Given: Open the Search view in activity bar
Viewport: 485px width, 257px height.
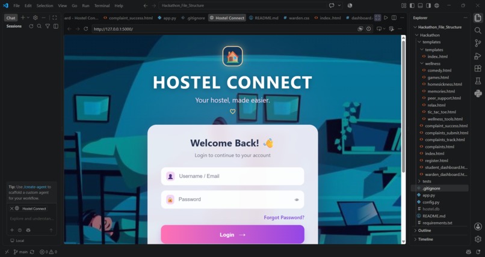Looking at the screenshot, I should (x=478, y=30).
